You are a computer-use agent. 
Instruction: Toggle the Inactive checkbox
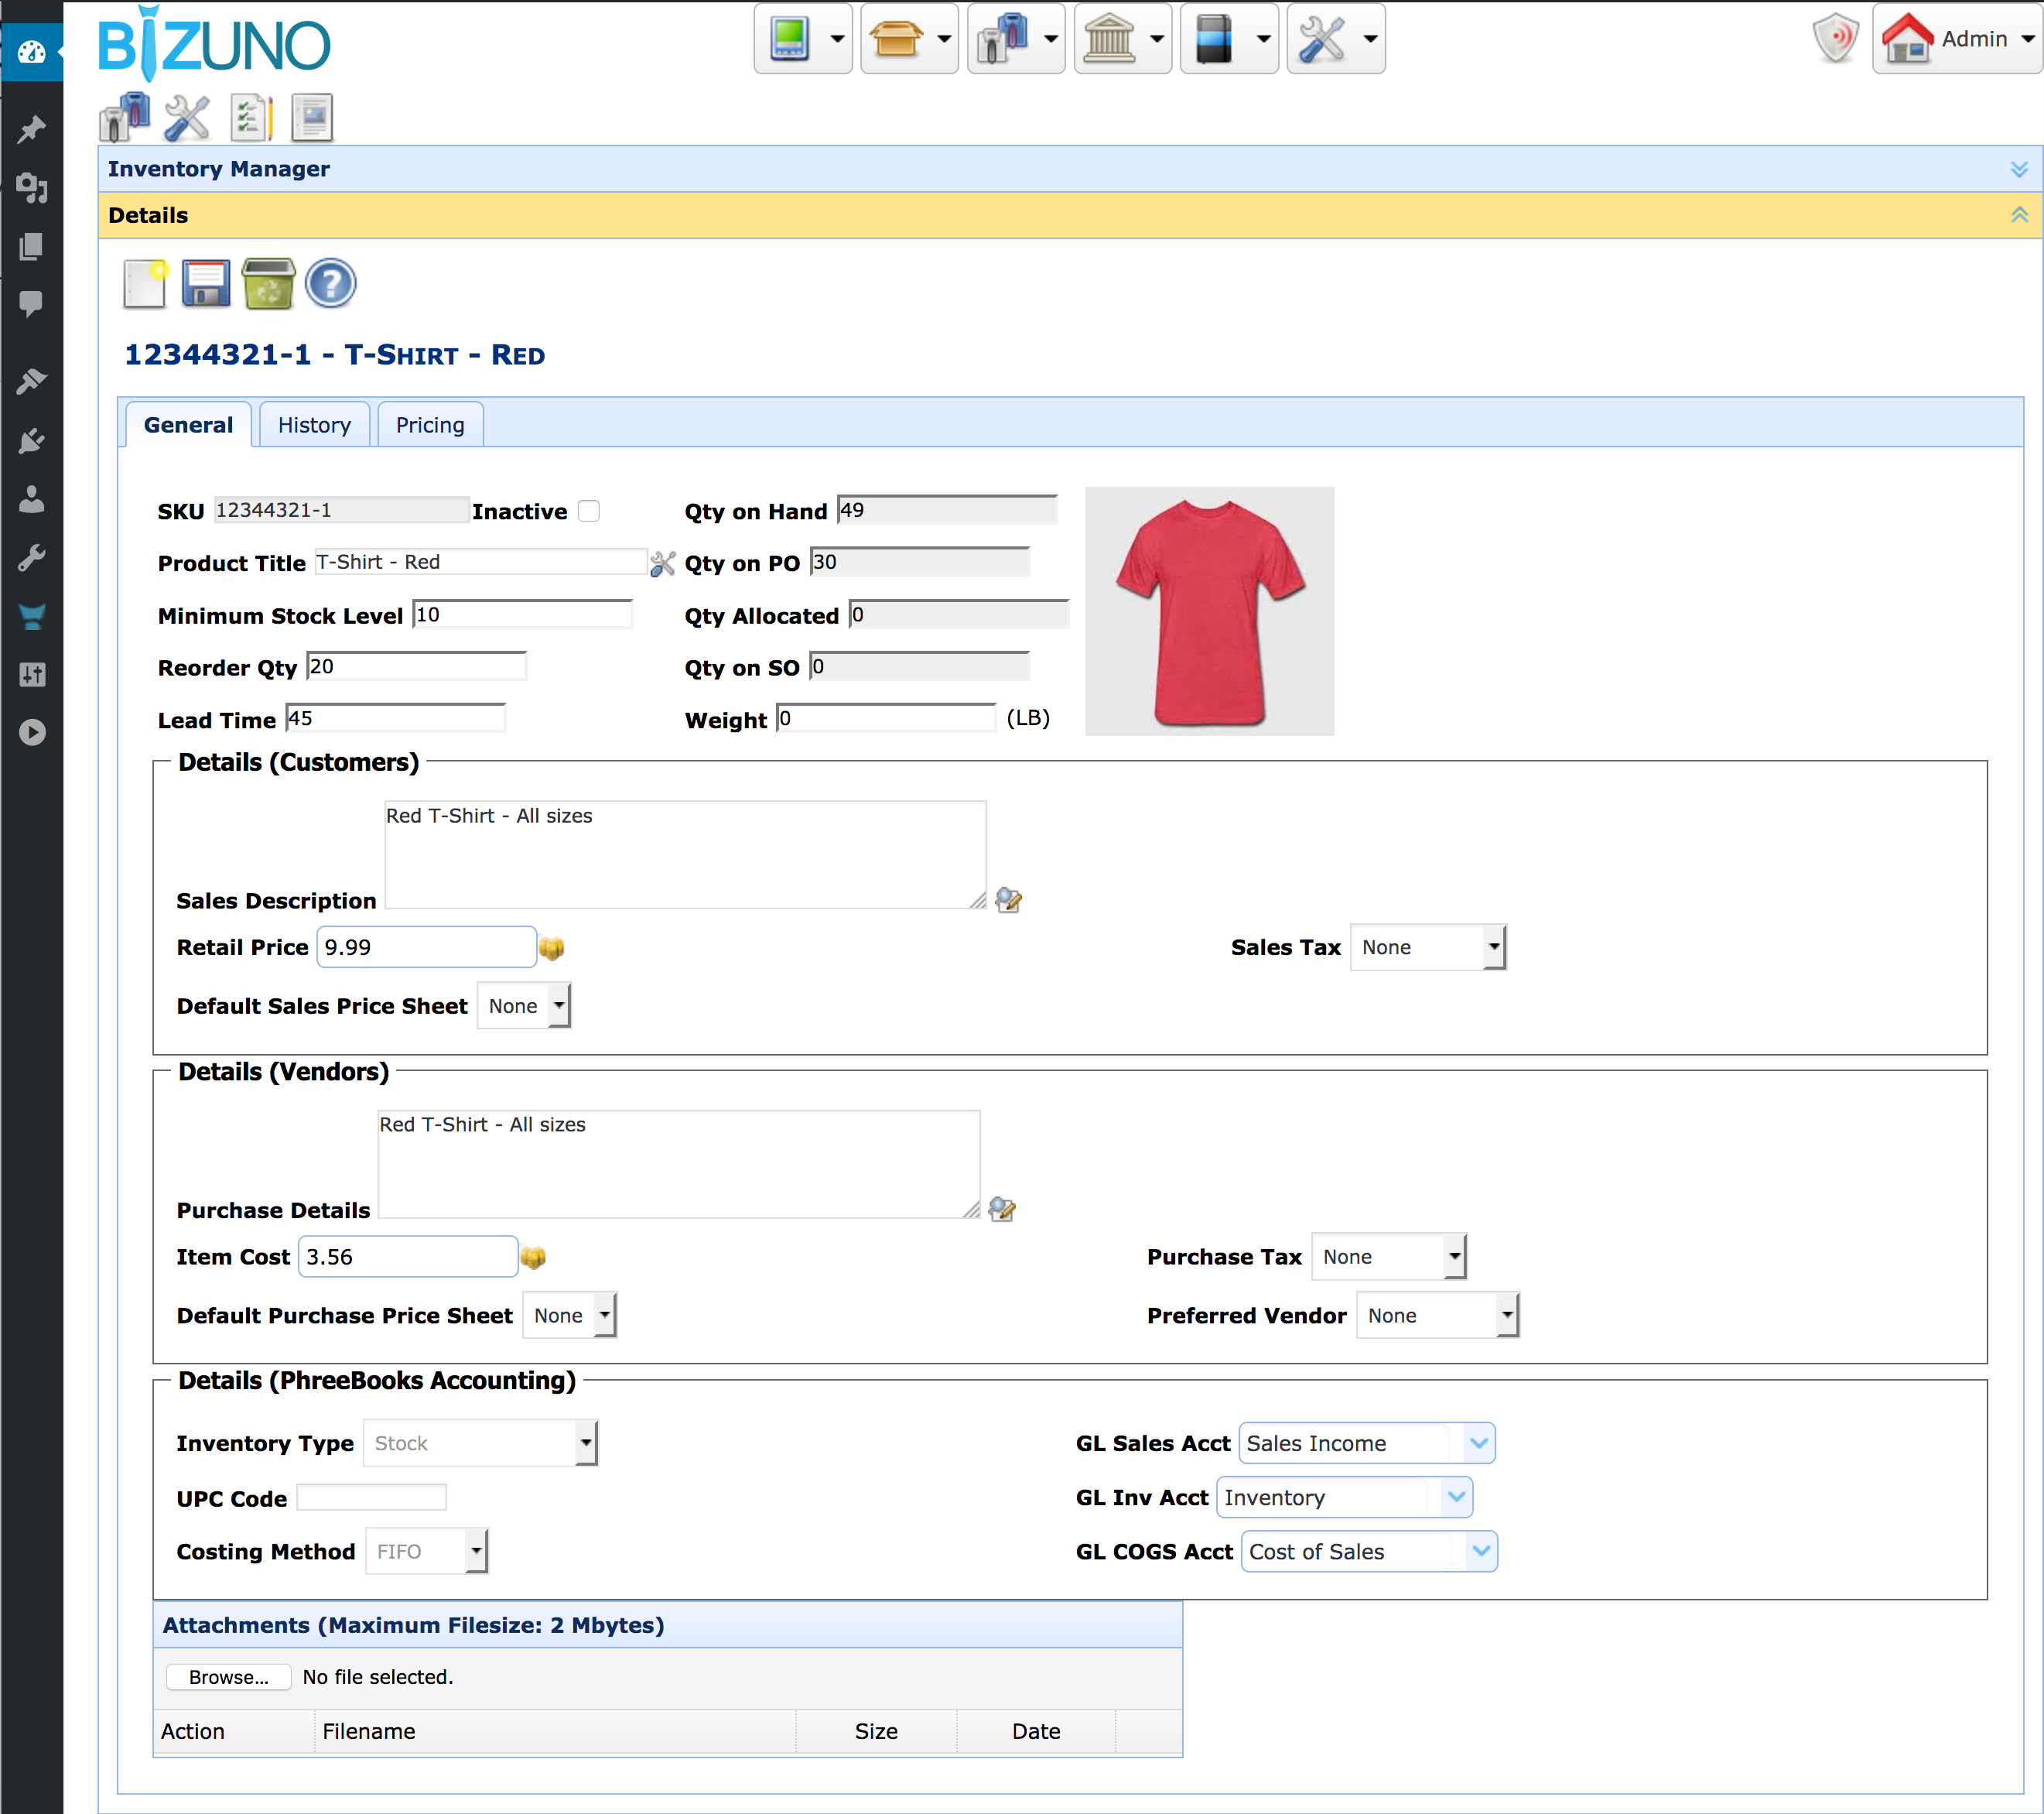[589, 512]
